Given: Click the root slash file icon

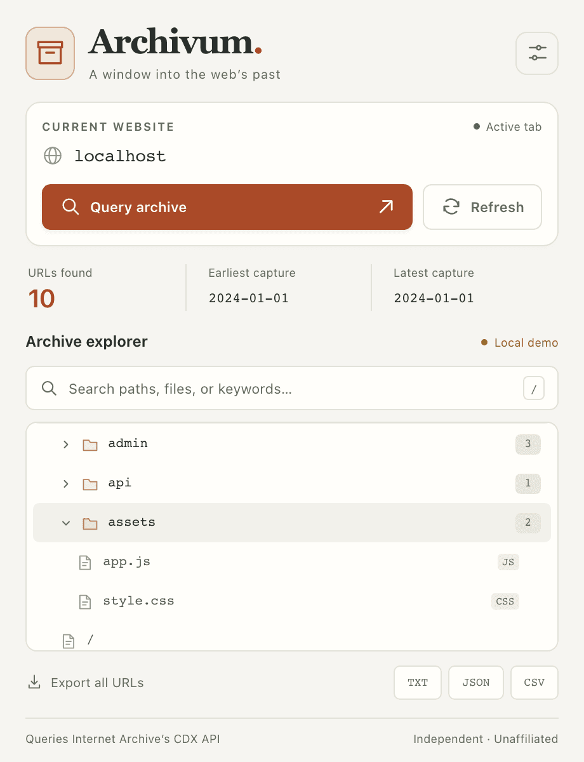Looking at the screenshot, I should (69, 641).
